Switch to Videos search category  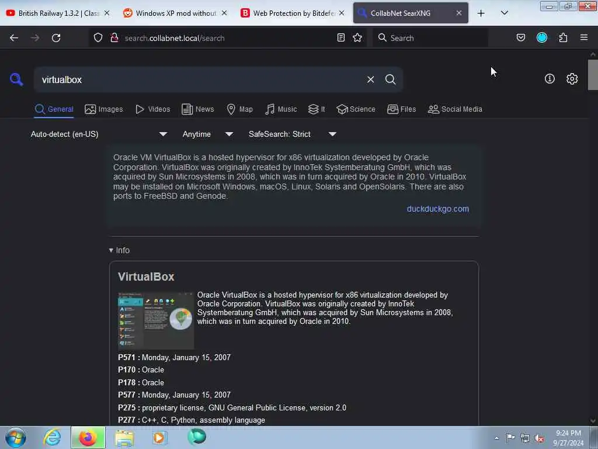pos(152,109)
